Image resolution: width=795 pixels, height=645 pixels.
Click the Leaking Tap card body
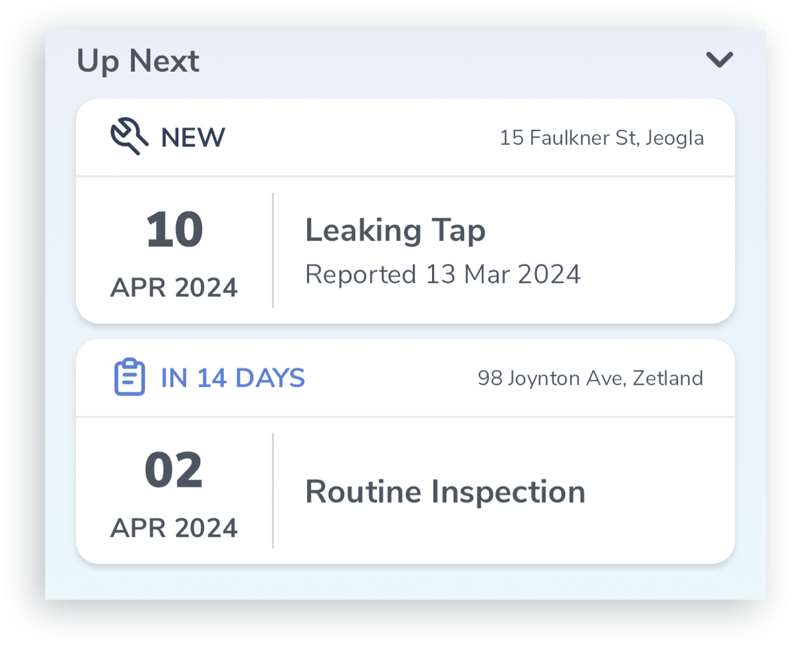click(x=405, y=250)
